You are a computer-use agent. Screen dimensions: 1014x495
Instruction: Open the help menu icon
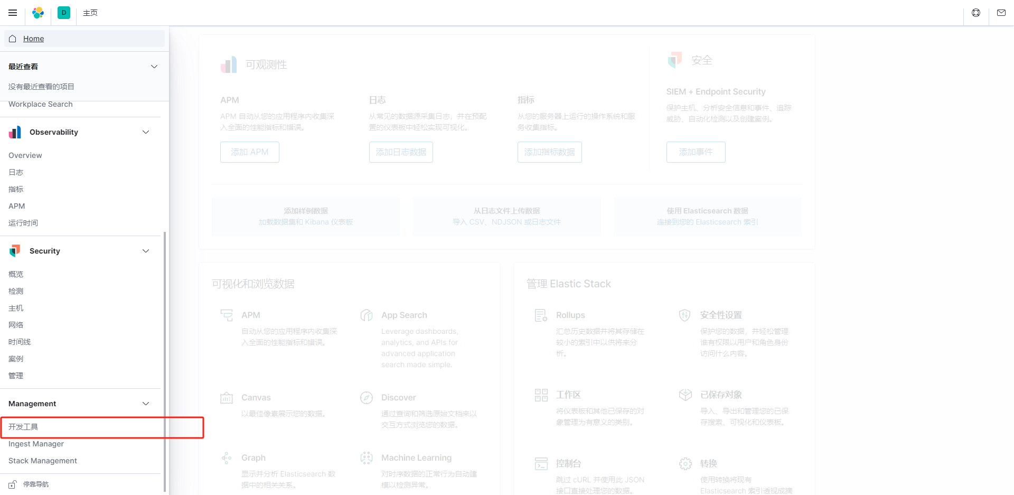[976, 13]
